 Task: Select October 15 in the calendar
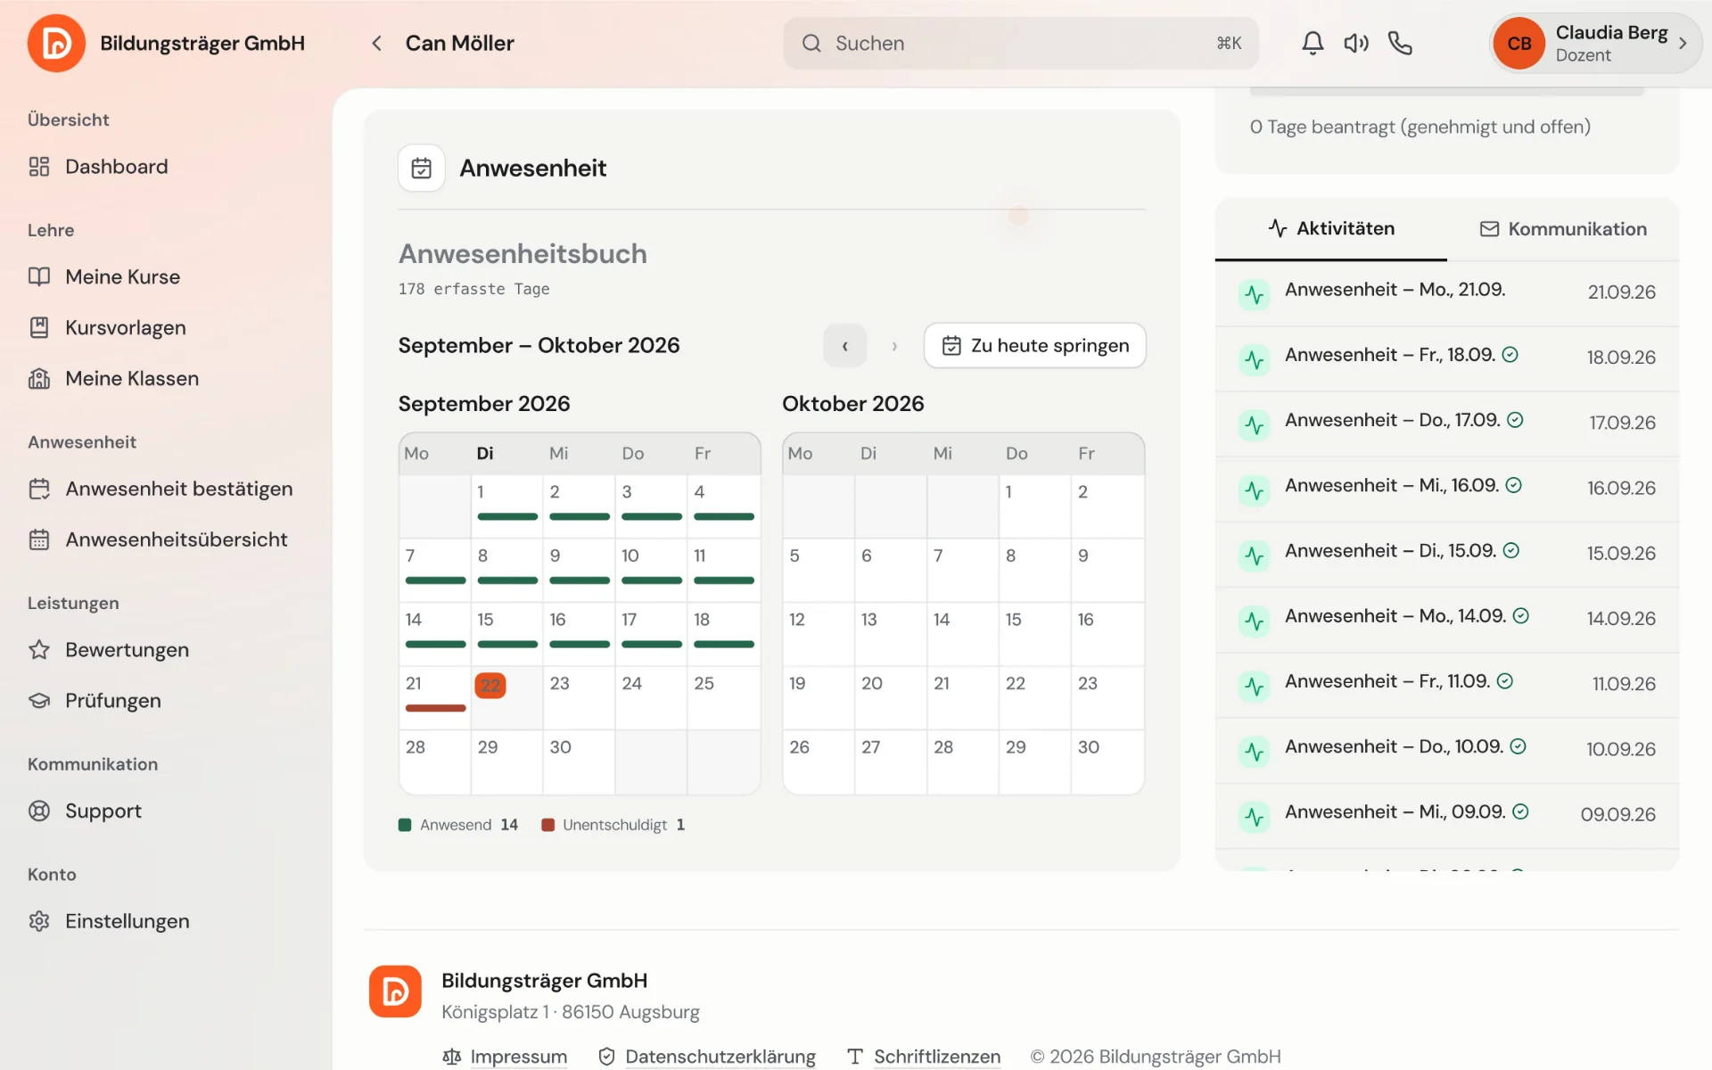[1034, 634]
